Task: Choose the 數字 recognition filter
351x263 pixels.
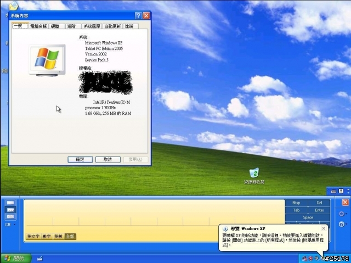Action: [47, 236]
